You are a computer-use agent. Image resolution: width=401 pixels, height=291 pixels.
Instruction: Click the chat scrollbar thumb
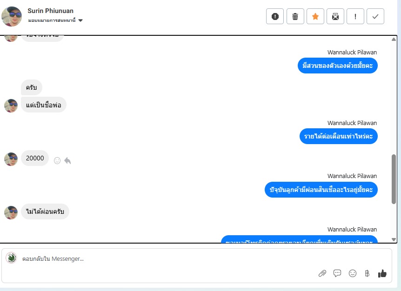(394, 179)
